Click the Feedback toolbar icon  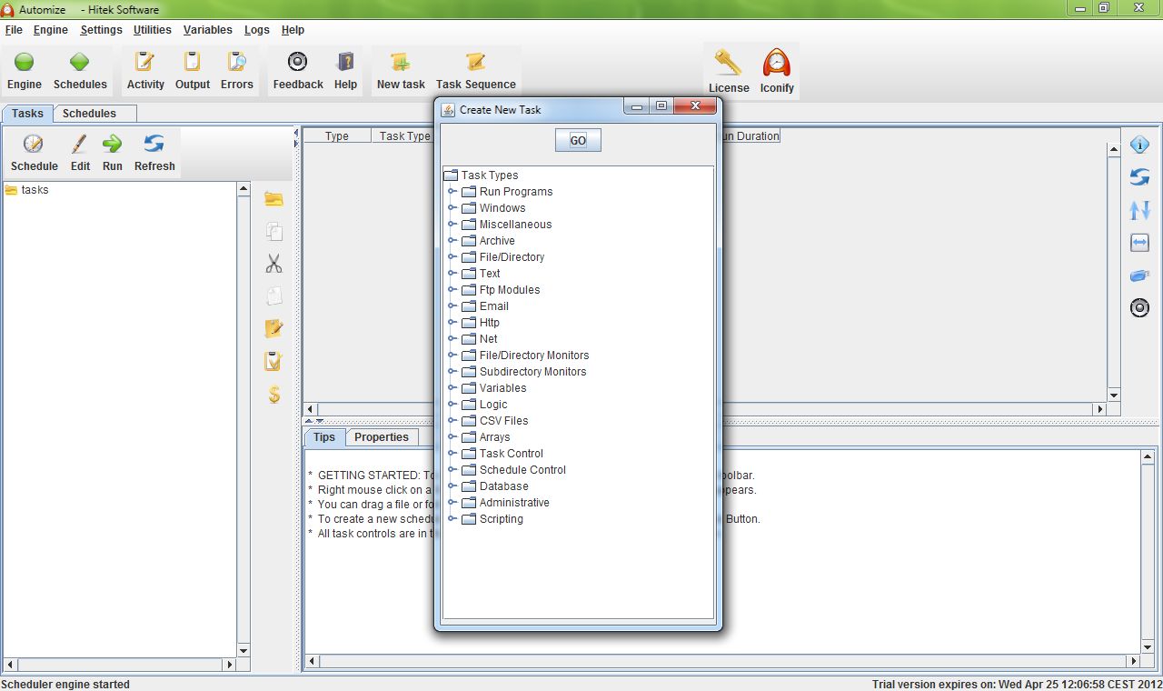(297, 62)
